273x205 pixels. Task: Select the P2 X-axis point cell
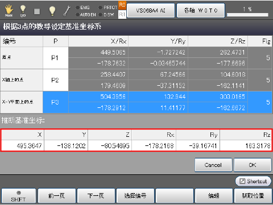click(x=55, y=80)
